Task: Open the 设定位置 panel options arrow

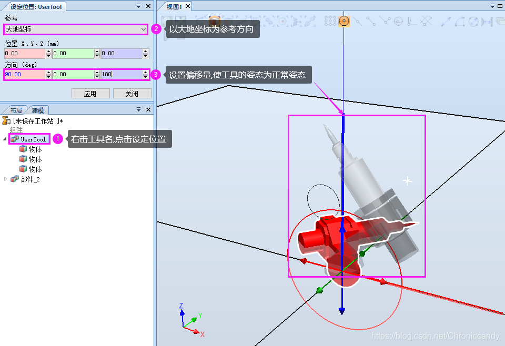Action: pyautogui.click(x=138, y=6)
